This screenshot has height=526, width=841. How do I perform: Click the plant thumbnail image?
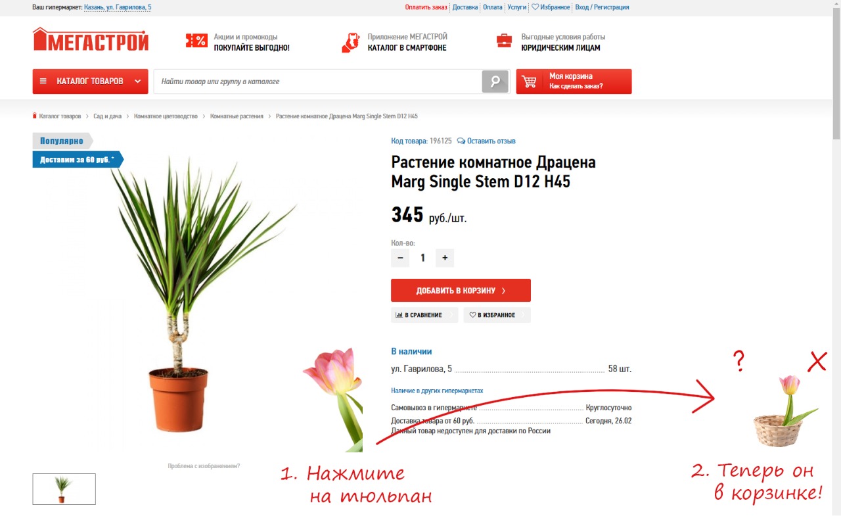click(64, 489)
